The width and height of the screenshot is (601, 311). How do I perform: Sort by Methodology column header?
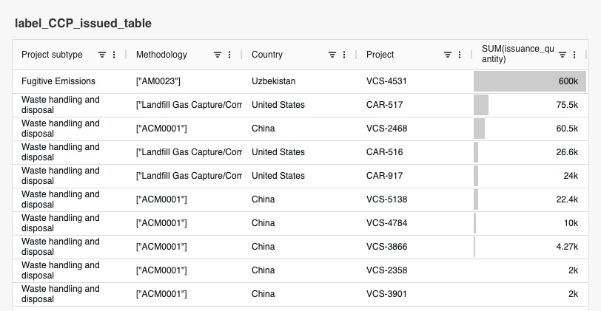[x=161, y=55]
